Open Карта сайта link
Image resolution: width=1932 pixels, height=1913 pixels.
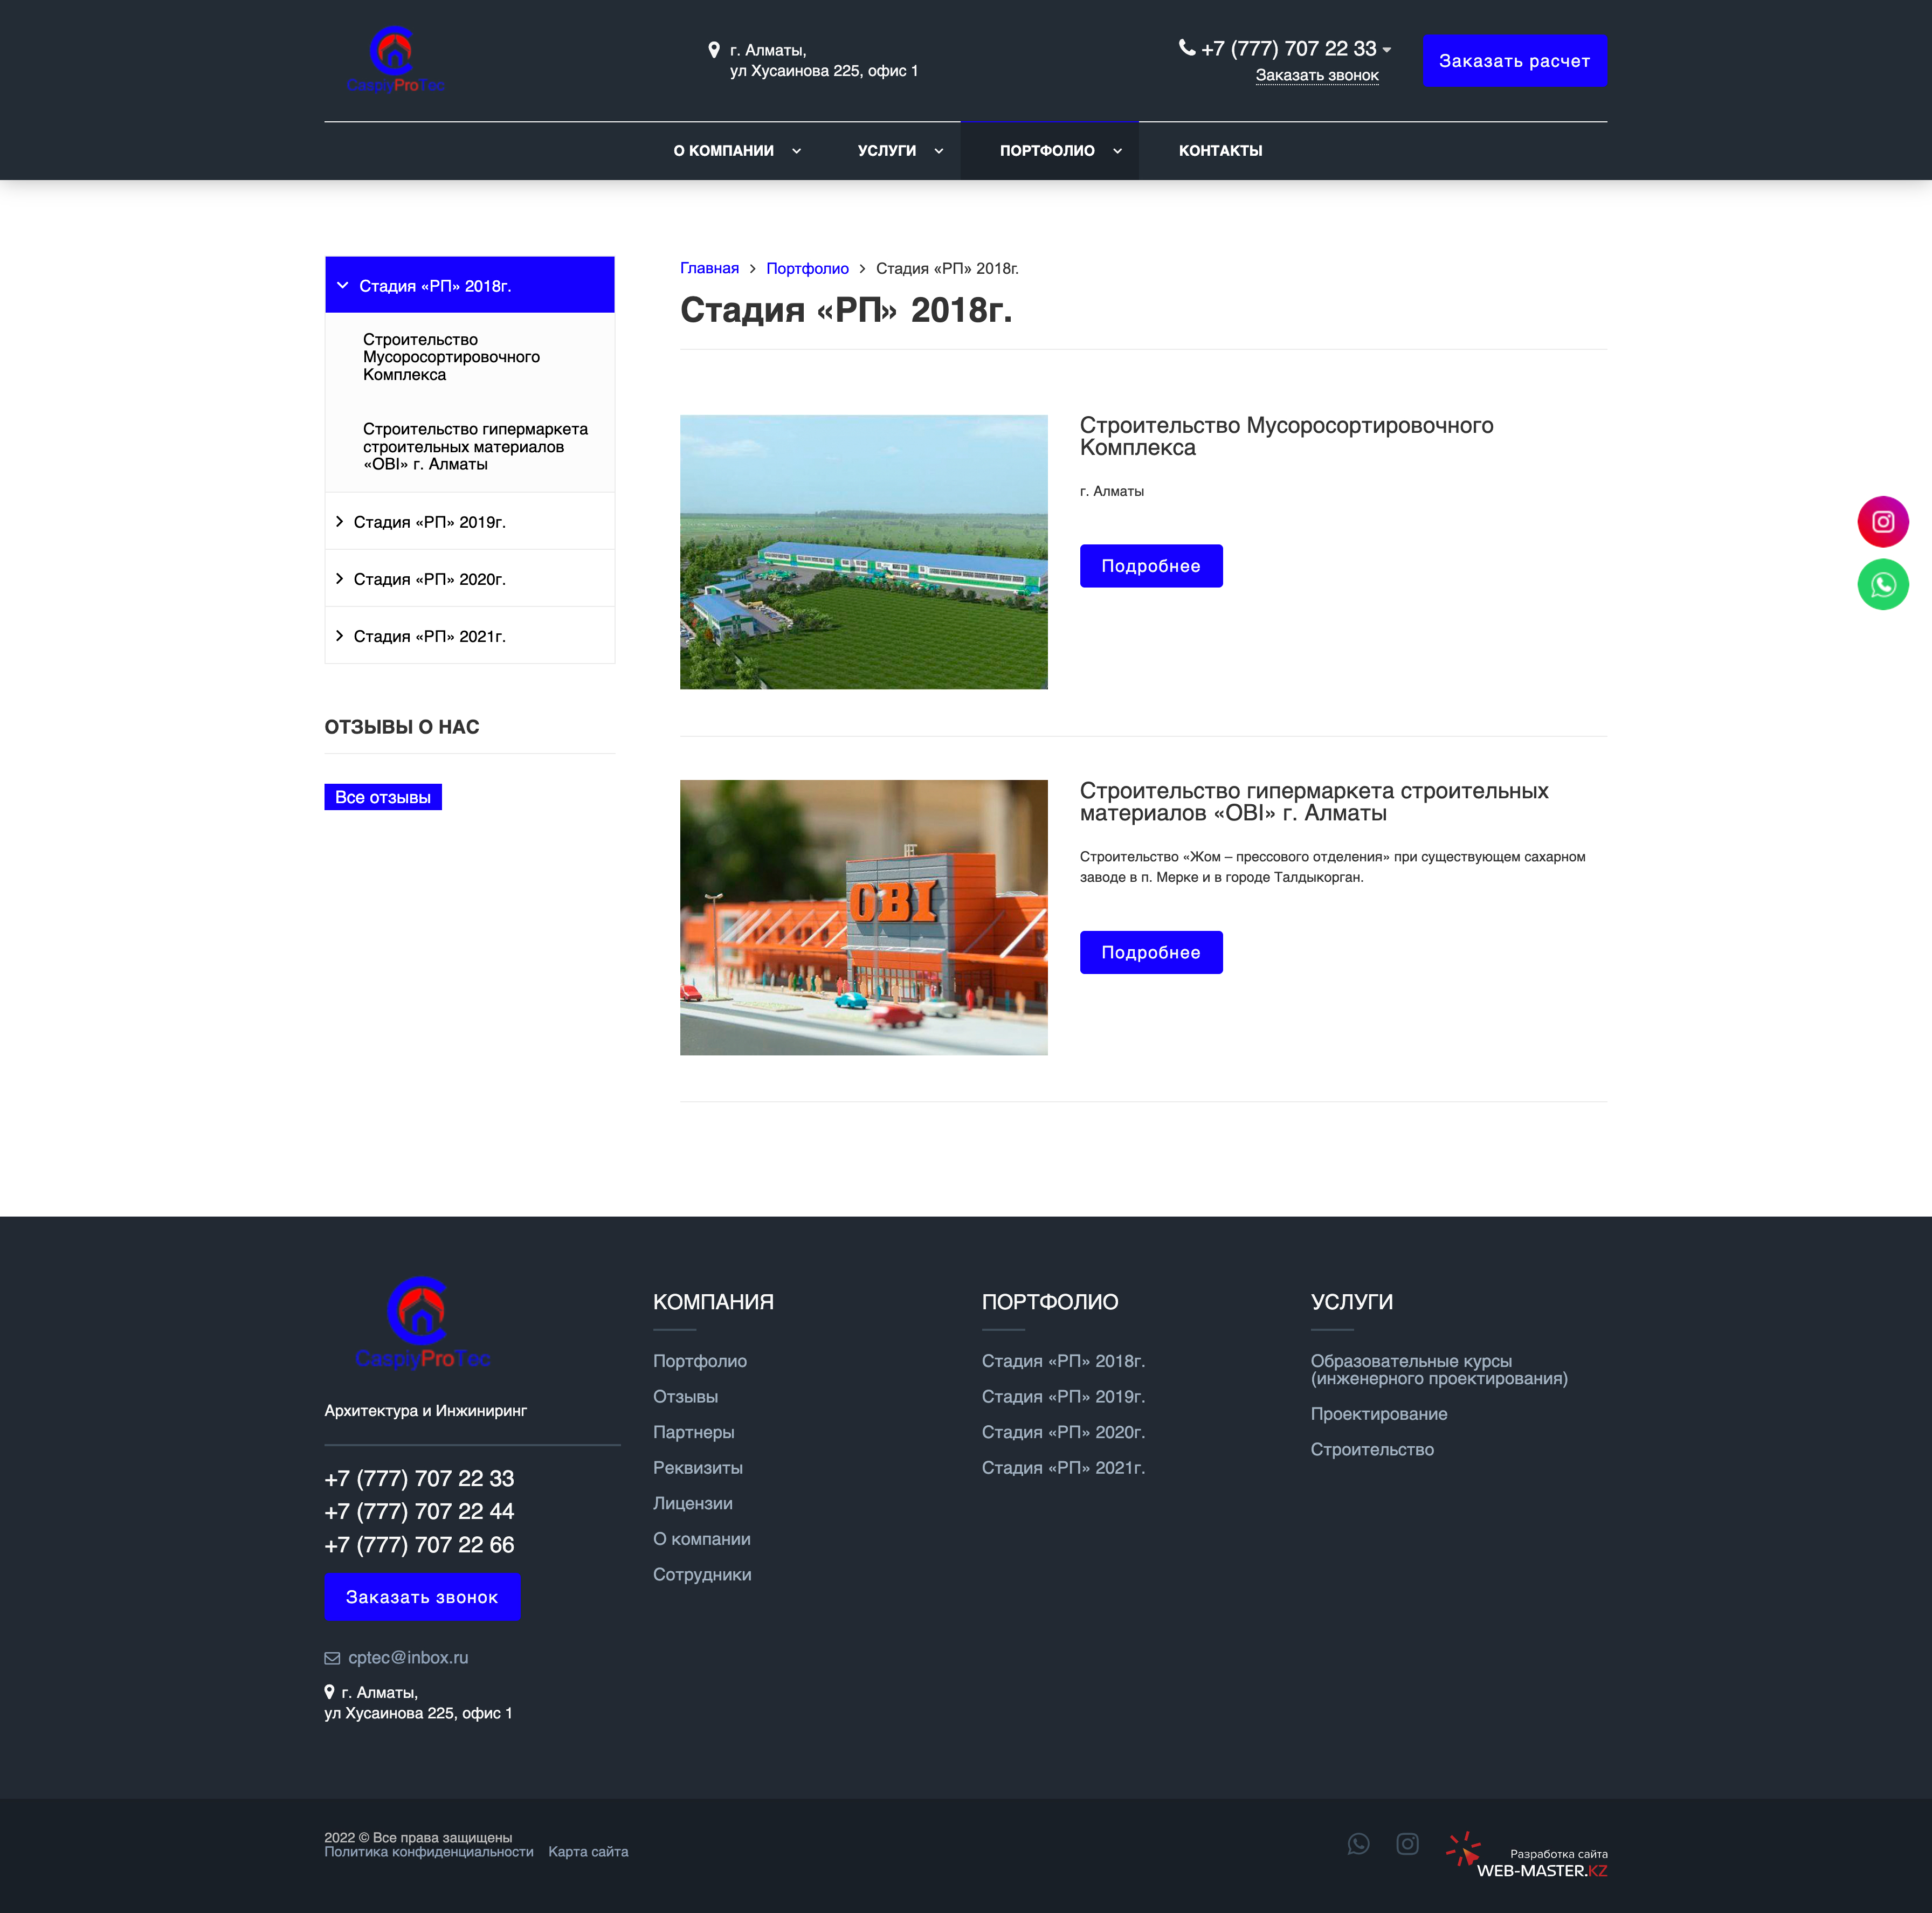pos(588,1852)
